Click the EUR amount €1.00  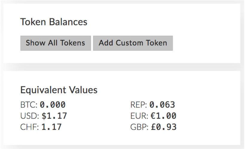pos(163,116)
